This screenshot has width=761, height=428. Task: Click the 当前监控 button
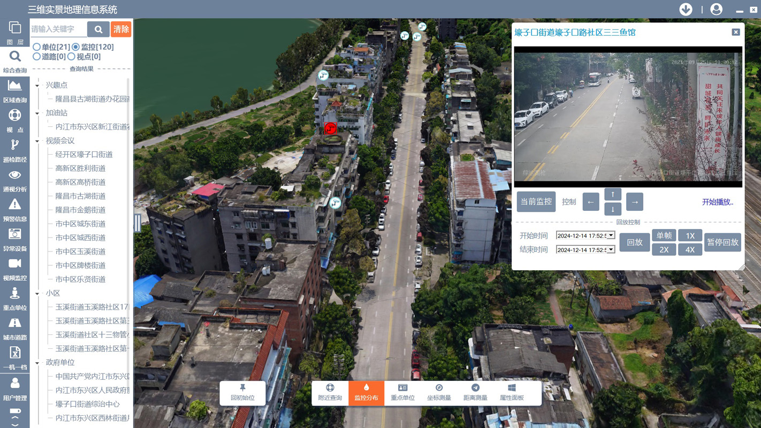536,202
